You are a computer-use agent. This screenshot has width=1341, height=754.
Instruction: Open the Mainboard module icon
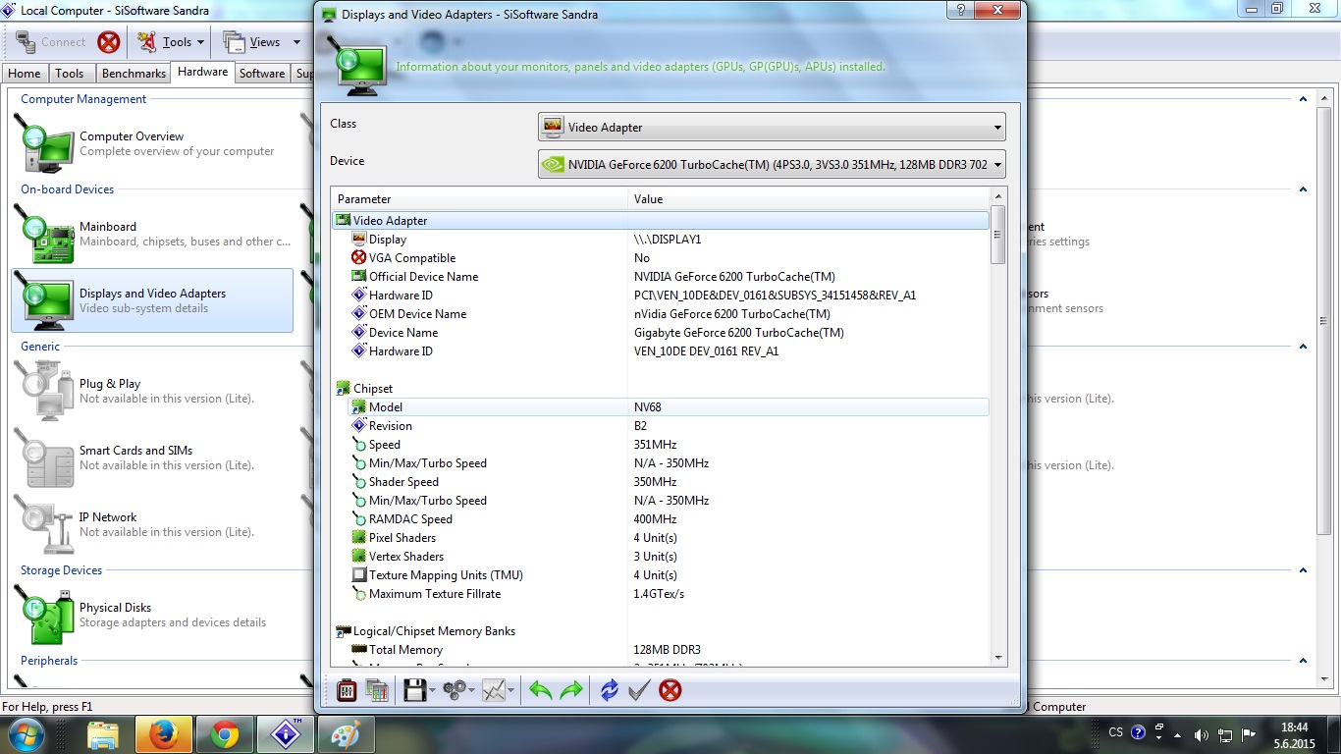(x=43, y=235)
